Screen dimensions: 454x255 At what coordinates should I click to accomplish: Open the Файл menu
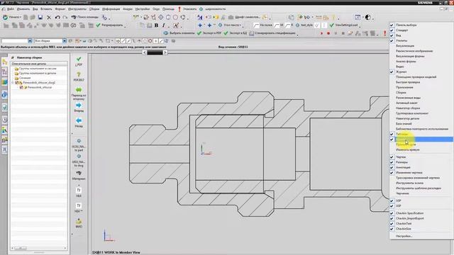tap(11, 9)
